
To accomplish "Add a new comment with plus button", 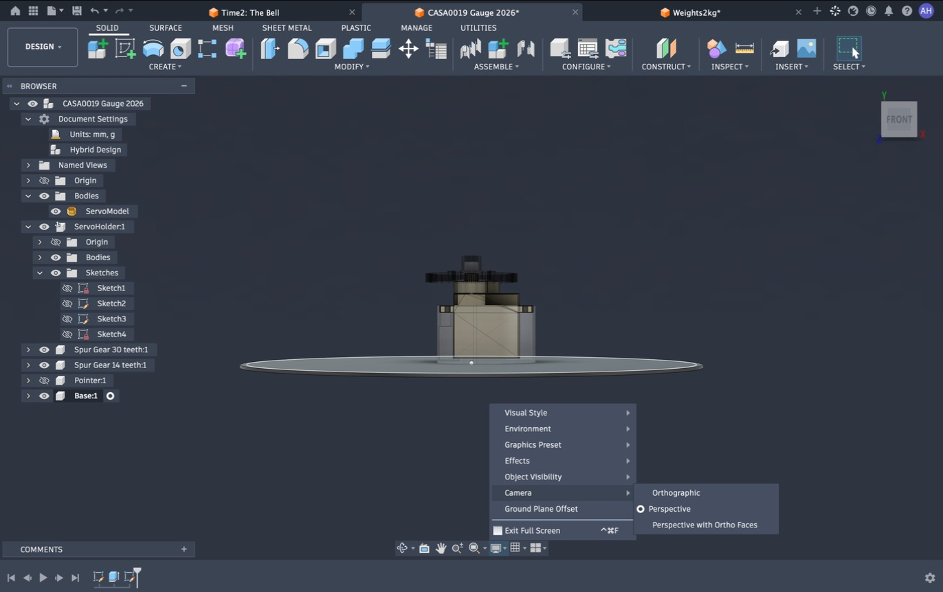I will 184,549.
